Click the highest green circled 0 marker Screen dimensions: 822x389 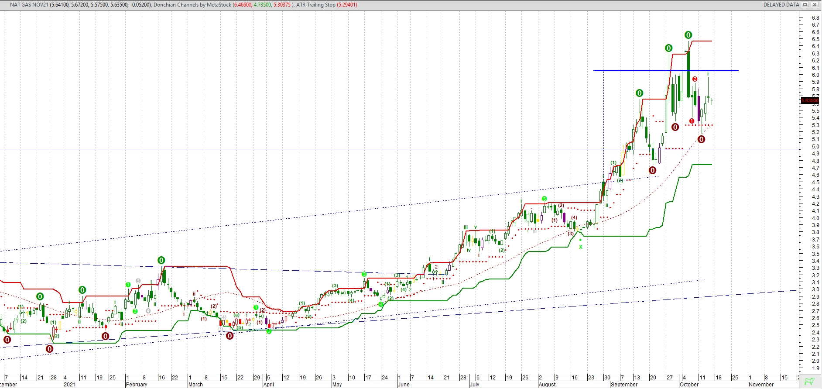coord(688,35)
